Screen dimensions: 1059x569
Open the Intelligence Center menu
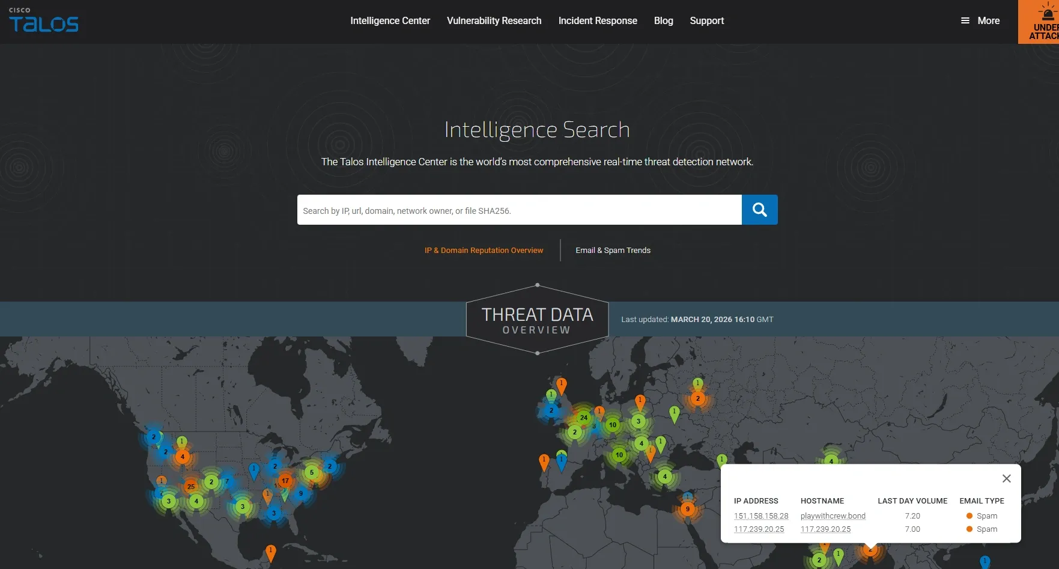390,21
